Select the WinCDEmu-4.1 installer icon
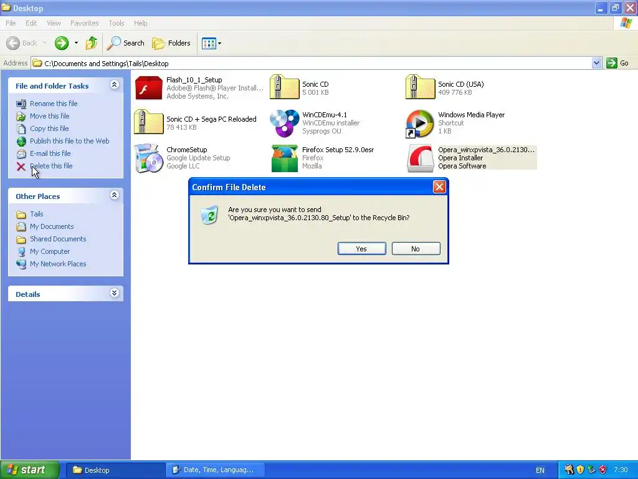 284,123
